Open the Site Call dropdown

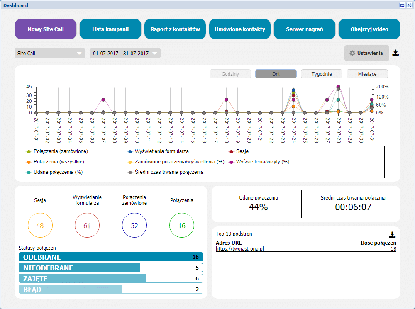point(49,53)
